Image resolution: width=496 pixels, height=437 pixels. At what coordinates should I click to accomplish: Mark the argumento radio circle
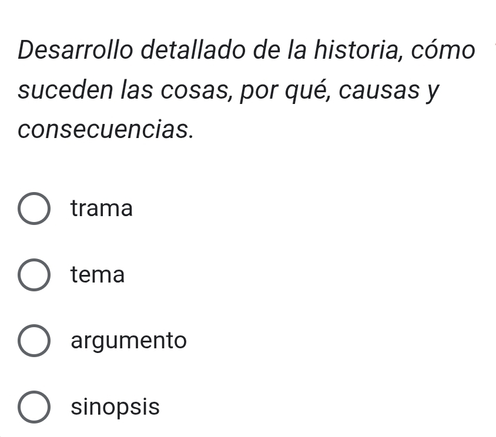33,341
